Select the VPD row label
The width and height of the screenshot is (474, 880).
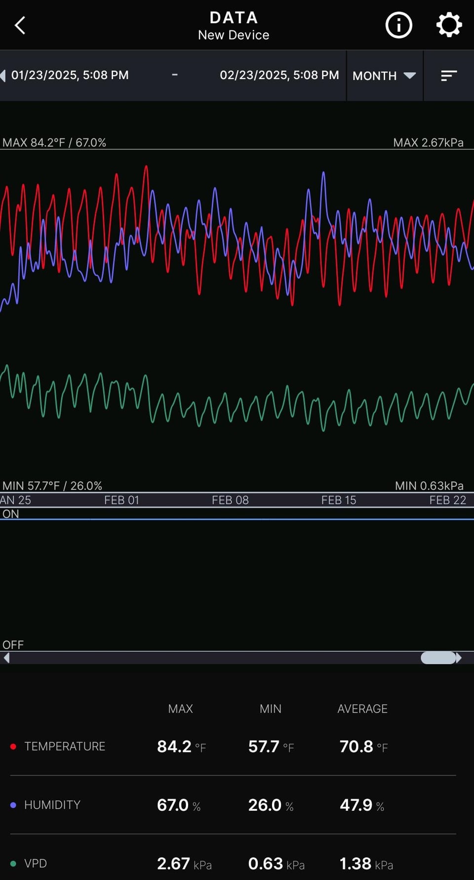pyautogui.click(x=36, y=864)
